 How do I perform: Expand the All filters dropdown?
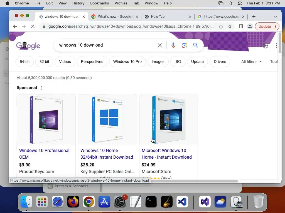pyautogui.click(x=251, y=62)
